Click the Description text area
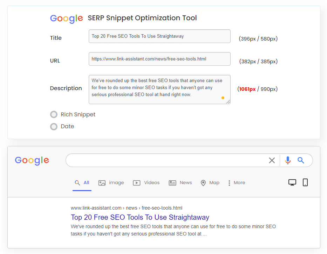 click(x=159, y=89)
